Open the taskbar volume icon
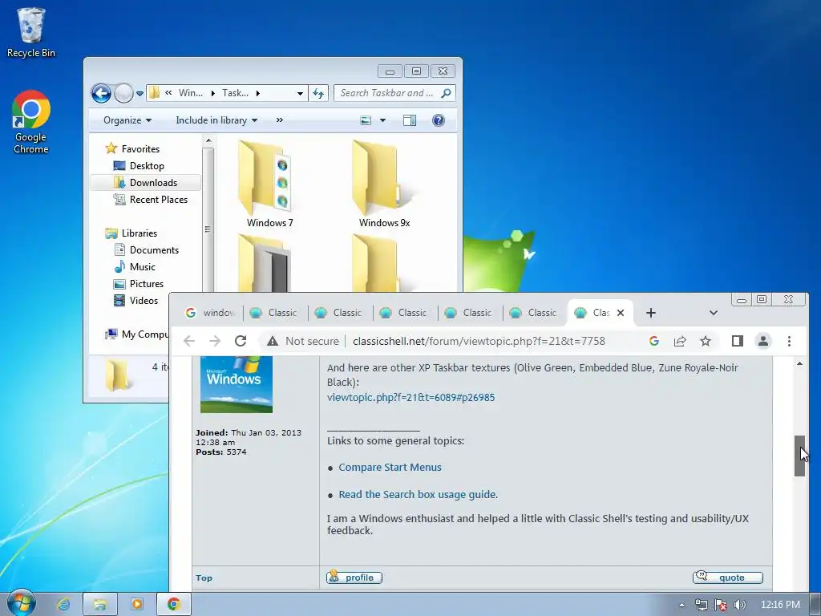This screenshot has height=616, width=821. click(739, 605)
